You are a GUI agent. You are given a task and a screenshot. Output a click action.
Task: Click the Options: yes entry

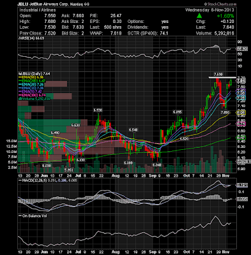pos(148,22)
